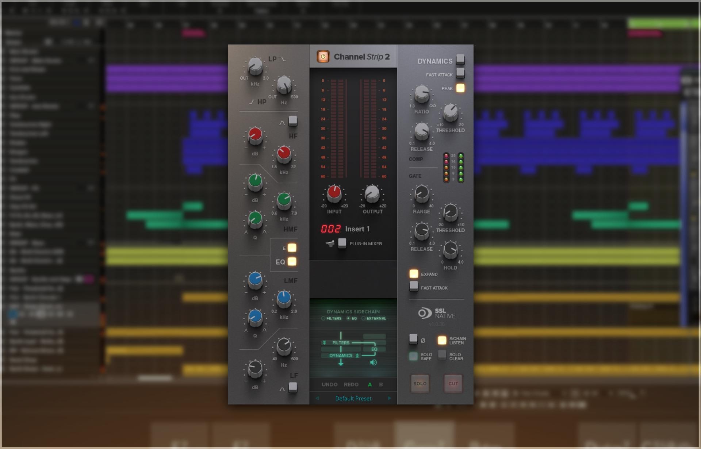Click the OUTPUT gain knob

pyautogui.click(x=372, y=193)
